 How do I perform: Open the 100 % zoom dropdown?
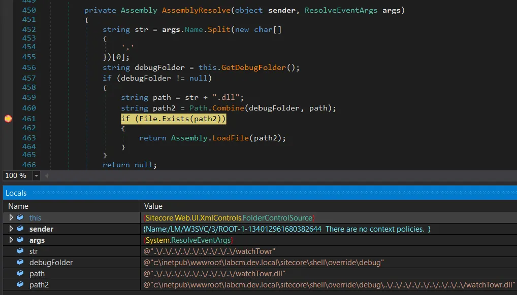click(36, 175)
